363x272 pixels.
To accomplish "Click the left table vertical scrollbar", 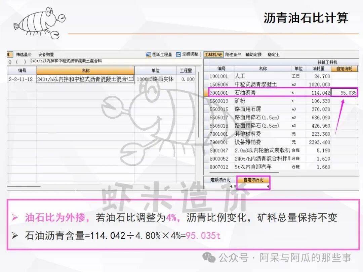I will (199, 105).
